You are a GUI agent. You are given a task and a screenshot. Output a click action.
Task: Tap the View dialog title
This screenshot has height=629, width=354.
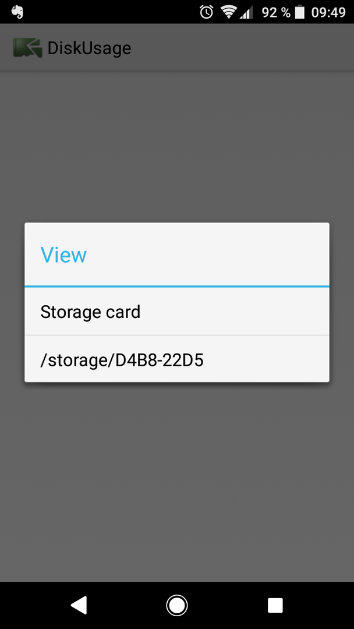point(63,255)
